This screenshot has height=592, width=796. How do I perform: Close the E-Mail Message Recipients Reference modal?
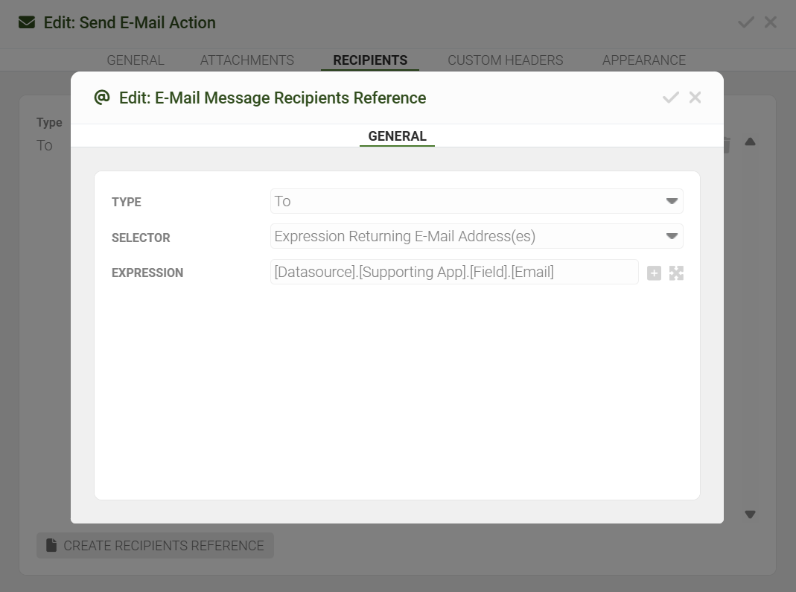(x=695, y=98)
